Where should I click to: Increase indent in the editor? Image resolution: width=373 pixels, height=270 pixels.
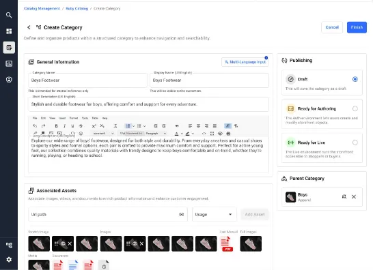164,126
